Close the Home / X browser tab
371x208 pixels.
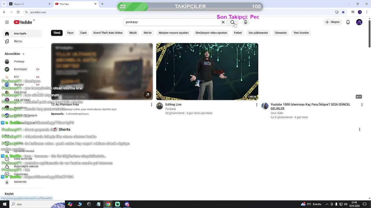(x=49, y=4)
